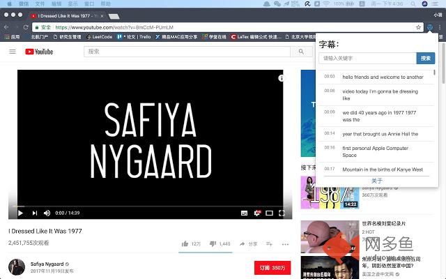Image resolution: width=446 pixels, height=279 pixels.
Task: Jump to subtitle 'first personal Apple Computer Space'
Action: [x=376, y=151]
